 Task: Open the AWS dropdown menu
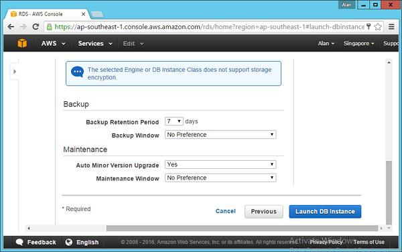pyautogui.click(x=54, y=44)
